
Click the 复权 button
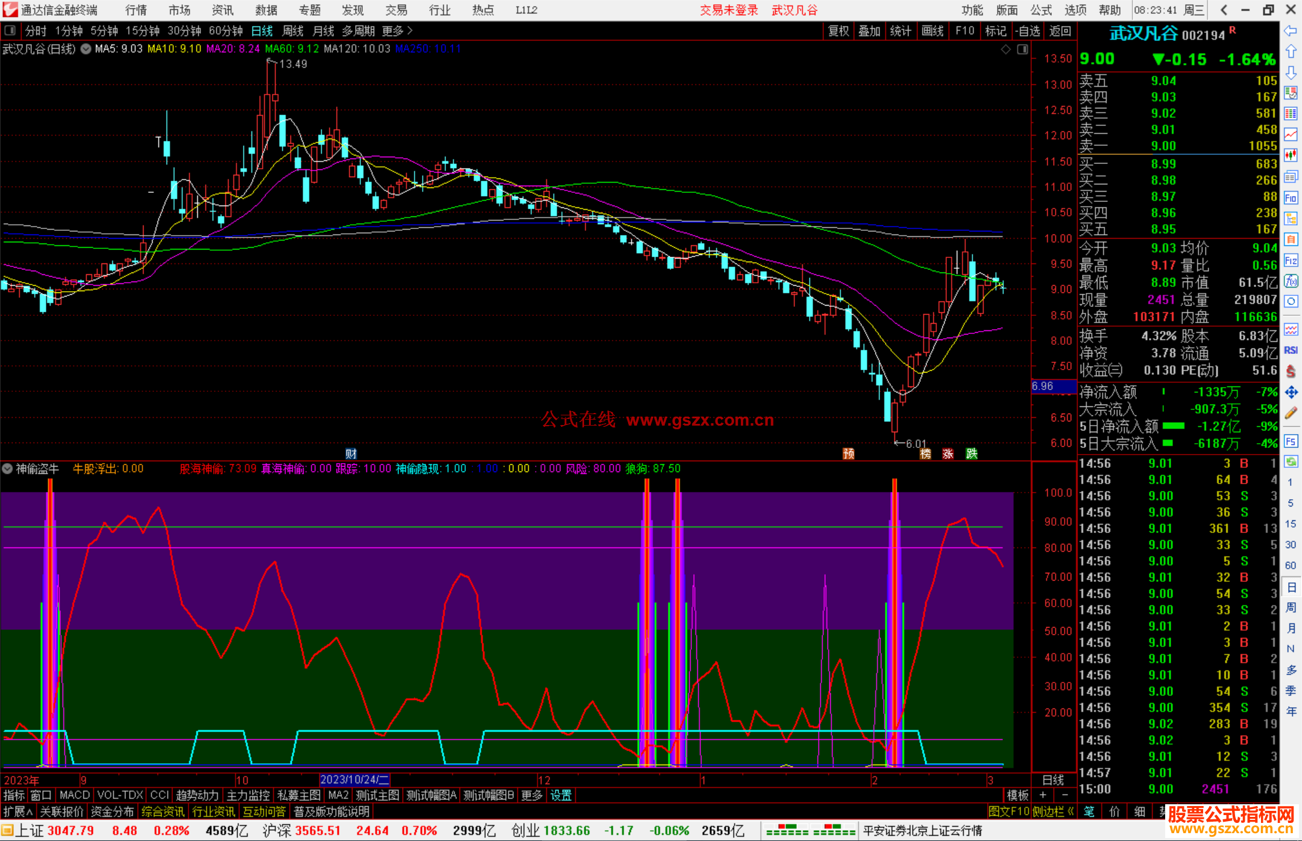tap(838, 31)
